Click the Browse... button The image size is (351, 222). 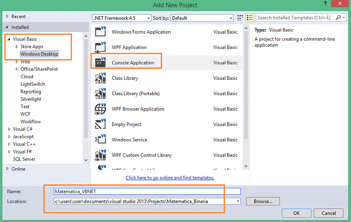pos(263,201)
